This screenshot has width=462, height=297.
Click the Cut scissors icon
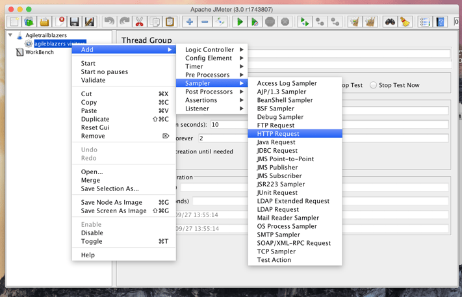click(x=139, y=22)
